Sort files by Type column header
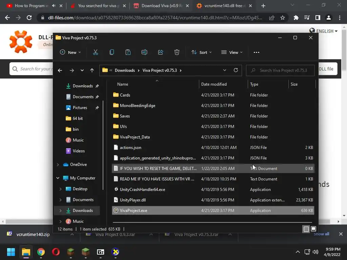Viewport: 347px width, 260px height. [x=254, y=84]
